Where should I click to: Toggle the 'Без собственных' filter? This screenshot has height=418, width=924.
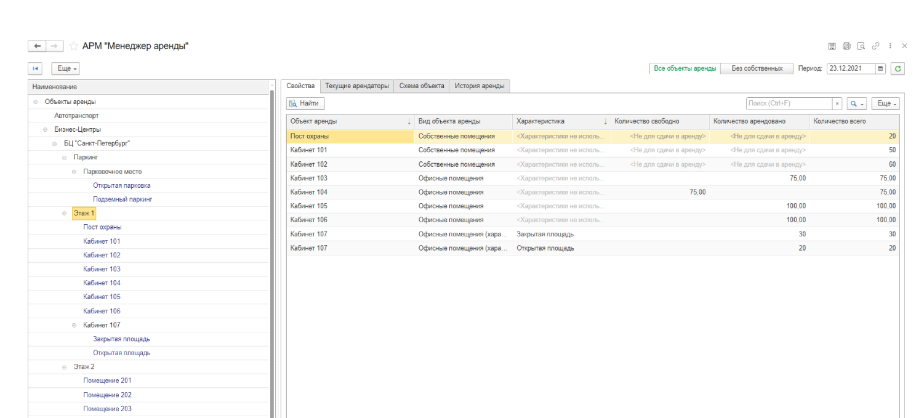(757, 69)
